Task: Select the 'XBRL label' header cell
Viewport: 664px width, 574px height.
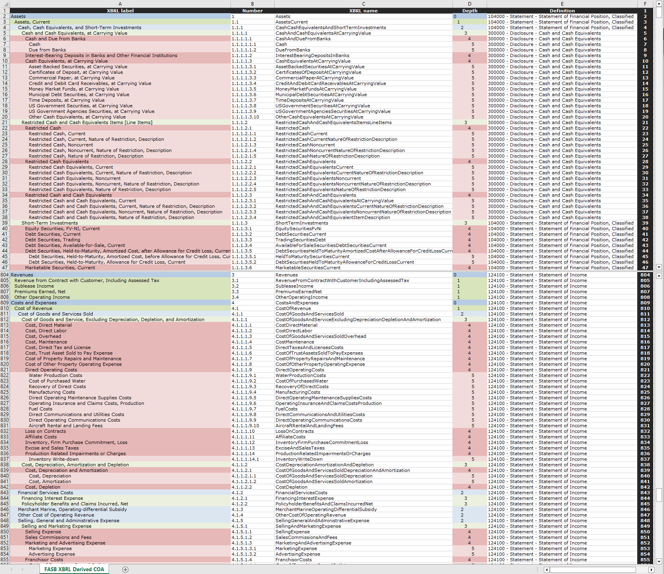Action: pyautogui.click(x=120, y=11)
